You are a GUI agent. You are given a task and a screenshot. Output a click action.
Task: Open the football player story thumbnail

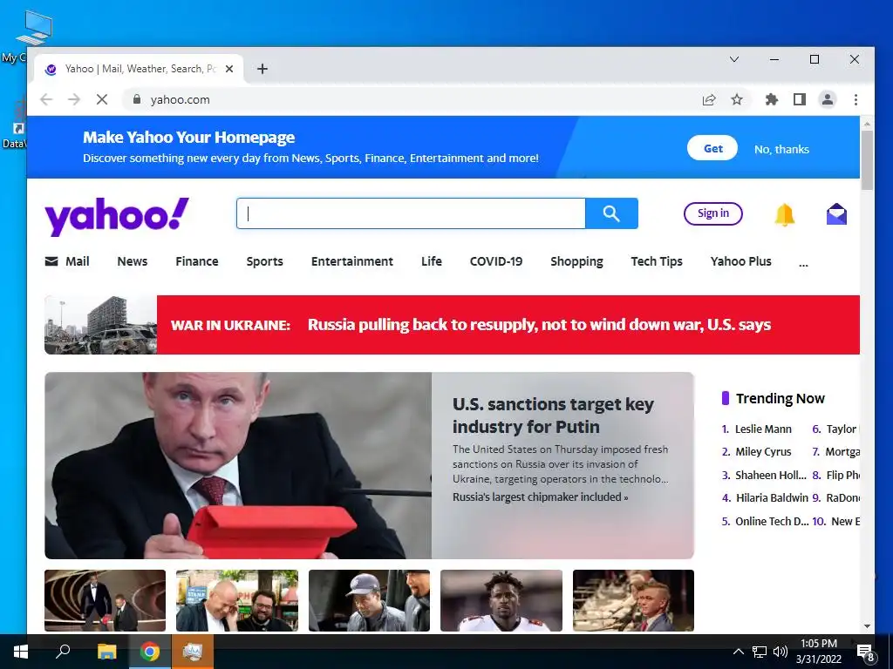coord(501,601)
